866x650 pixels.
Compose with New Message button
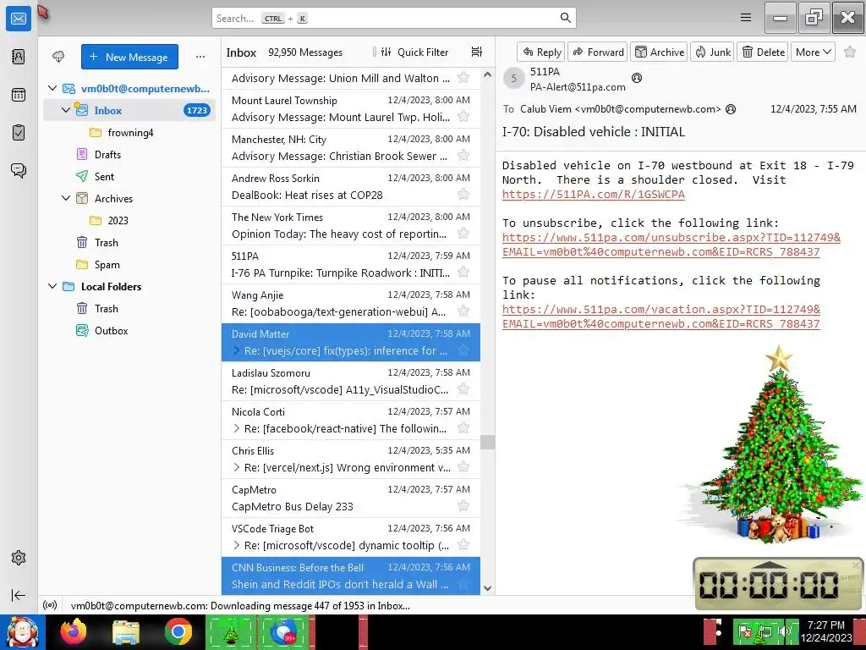[x=129, y=57]
